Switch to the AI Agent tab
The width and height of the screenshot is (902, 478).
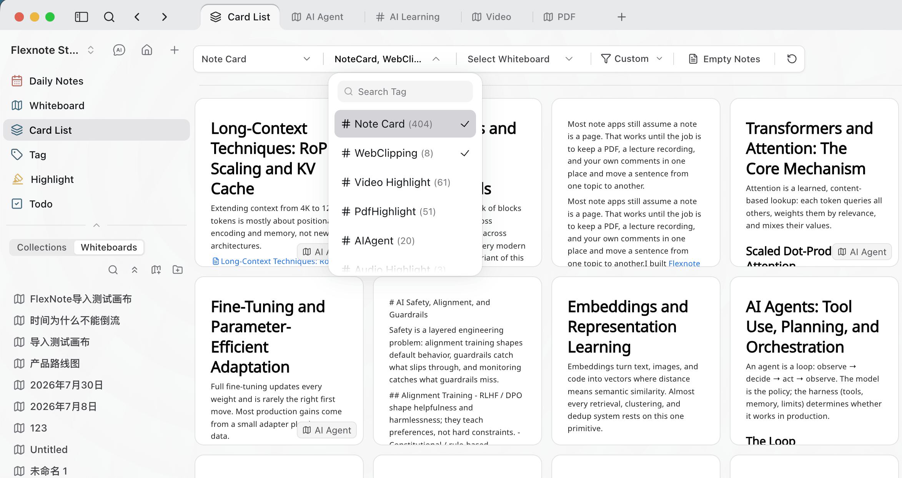[x=318, y=17]
